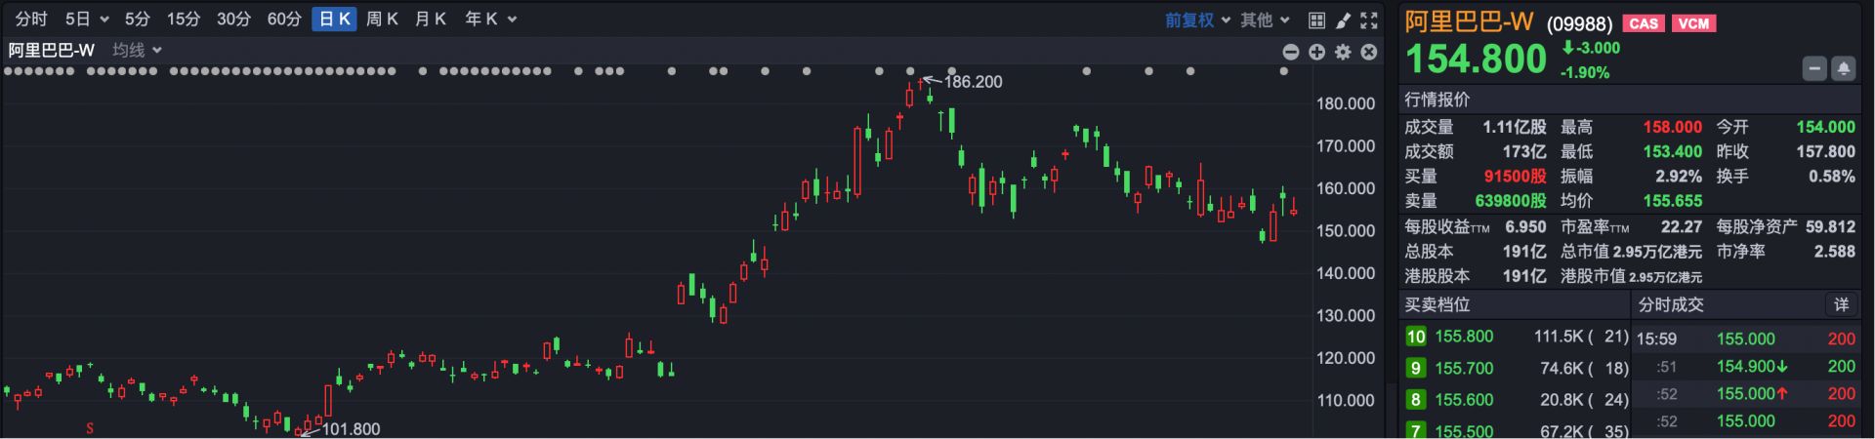Switch to 60分 chart

(284, 20)
